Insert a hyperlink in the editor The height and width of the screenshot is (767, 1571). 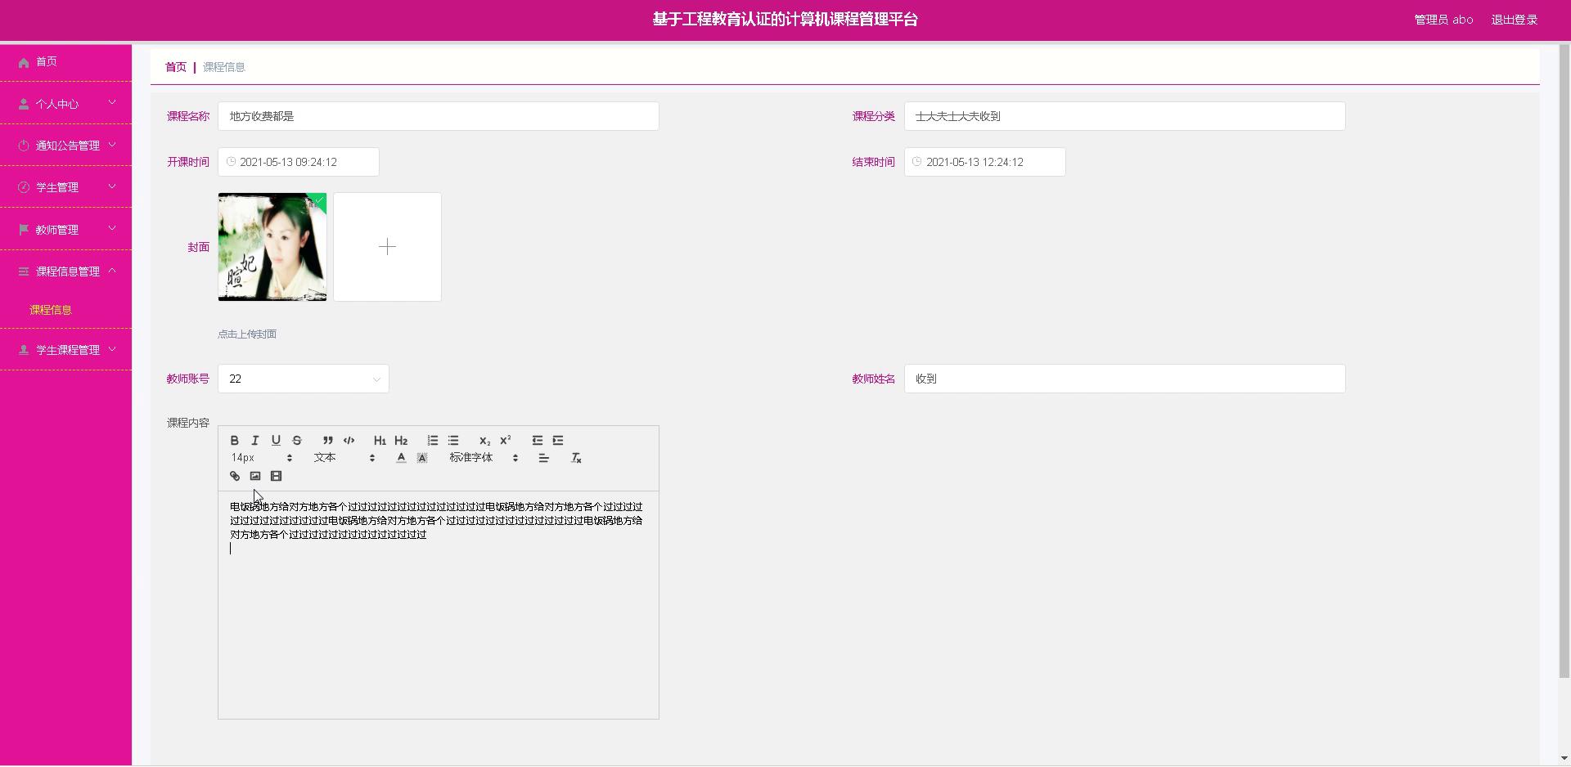[235, 476]
